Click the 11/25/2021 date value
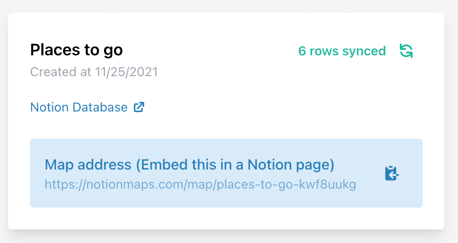 [x=126, y=72]
